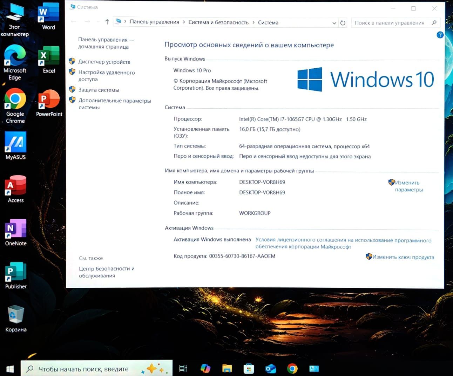Screen dimensions: 453x376
Task: Open File Explorer from the taskbar
Action: 227,369
